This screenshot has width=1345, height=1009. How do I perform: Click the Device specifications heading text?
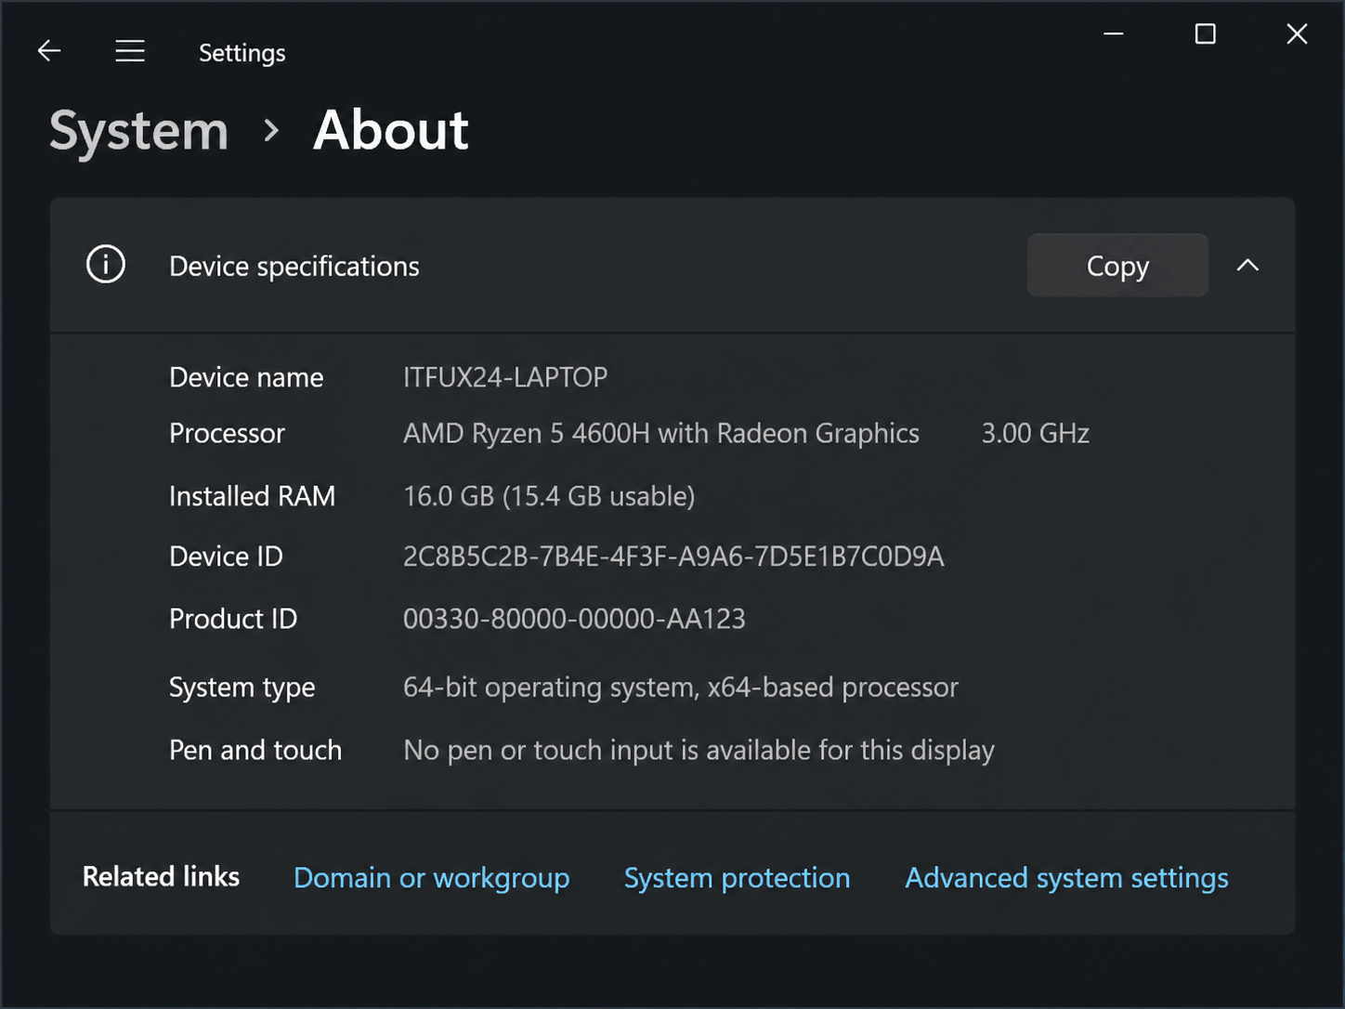point(294,267)
